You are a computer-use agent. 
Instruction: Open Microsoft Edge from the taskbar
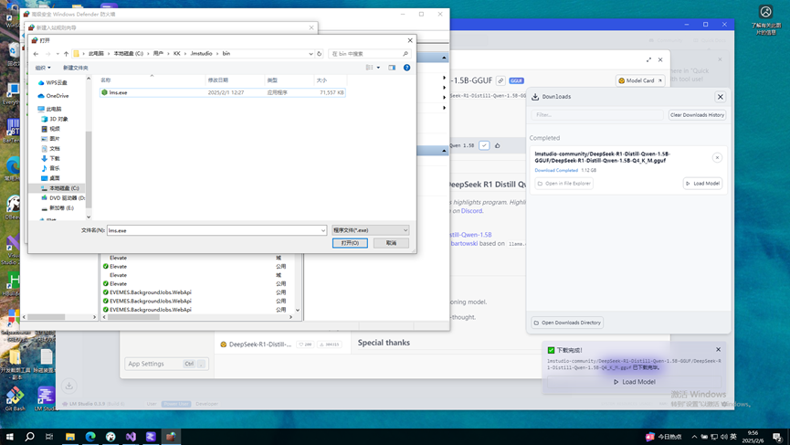[90, 437]
